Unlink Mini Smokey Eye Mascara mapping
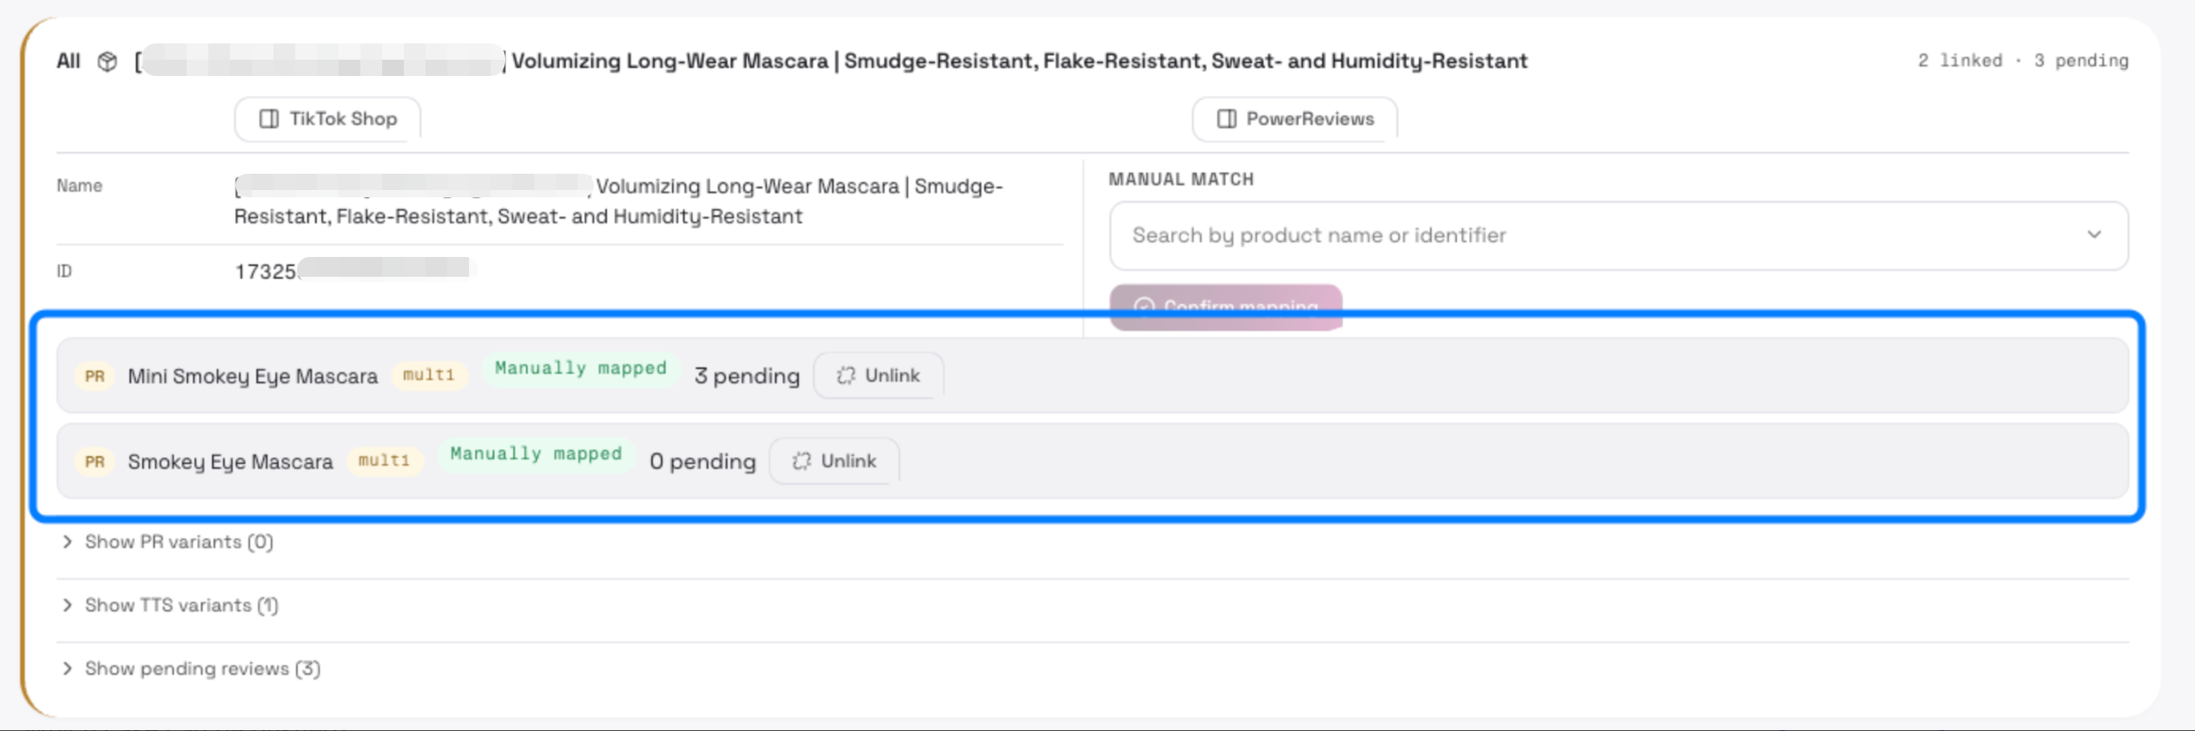This screenshot has height=731, width=2195. (878, 375)
